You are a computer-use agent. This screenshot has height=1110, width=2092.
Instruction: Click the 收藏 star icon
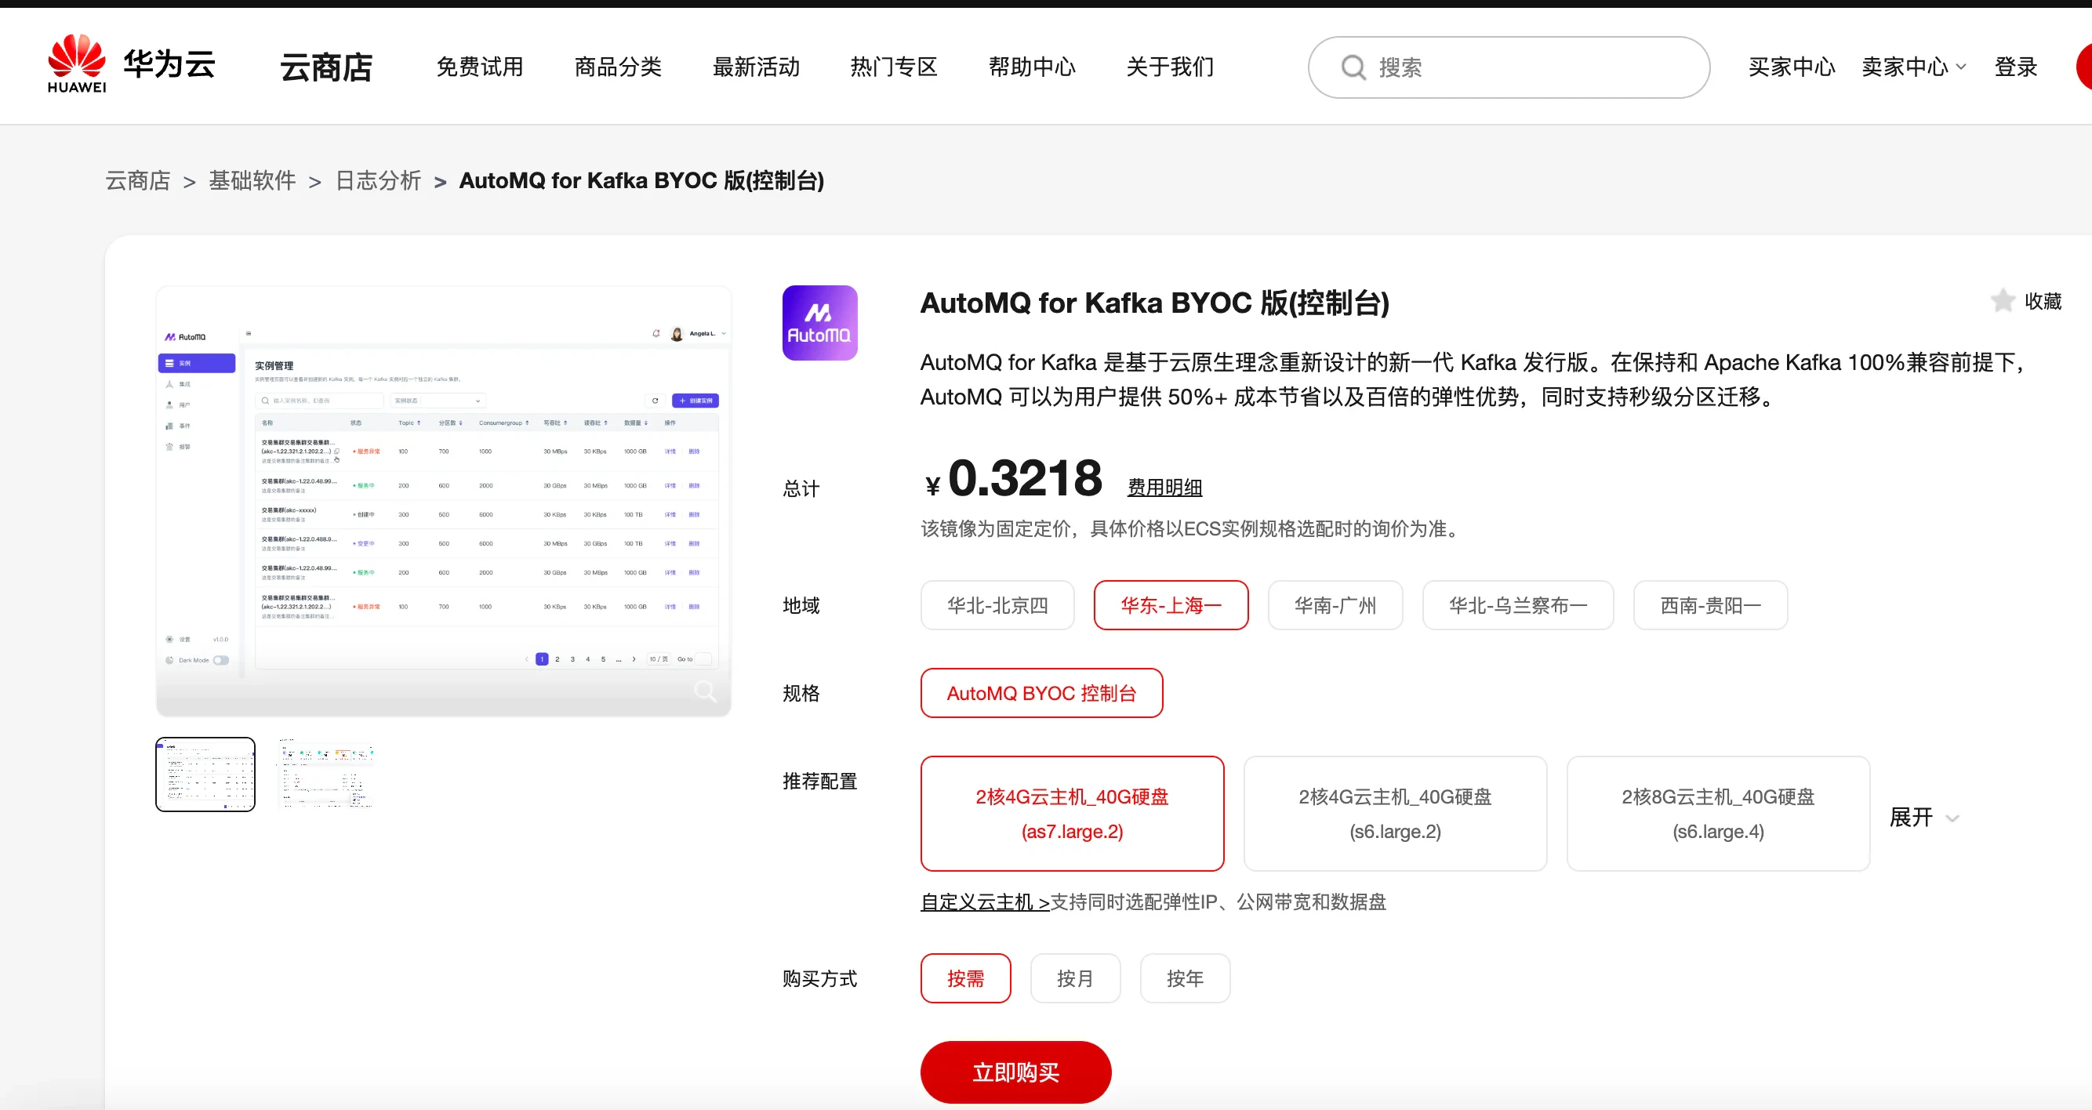(2003, 301)
